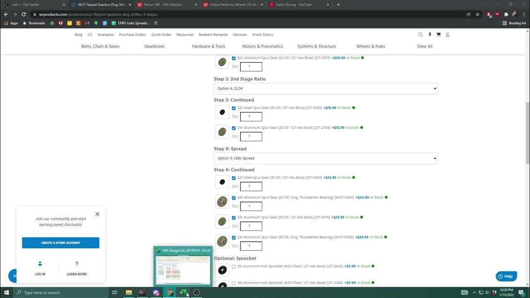Image resolution: width=530 pixels, height=298 pixels.
Task: Open the OBS icon on the taskbar
Action: [x=197, y=293]
